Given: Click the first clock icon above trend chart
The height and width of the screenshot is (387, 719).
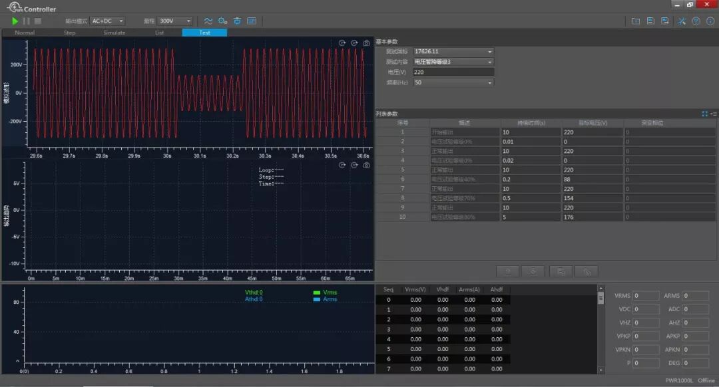Looking at the screenshot, I should point(342,166).
